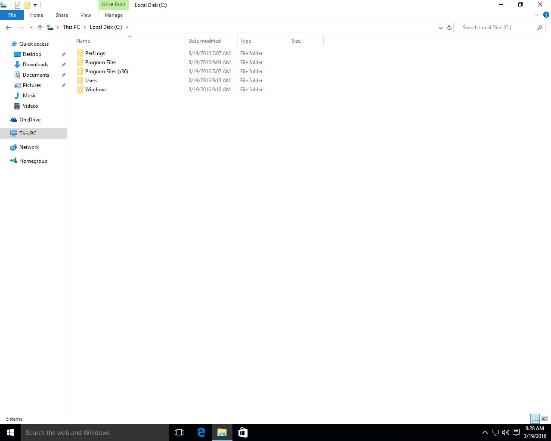Open the Windows Start menu
This screenshot has width=551, height=441.
(10, 432)
